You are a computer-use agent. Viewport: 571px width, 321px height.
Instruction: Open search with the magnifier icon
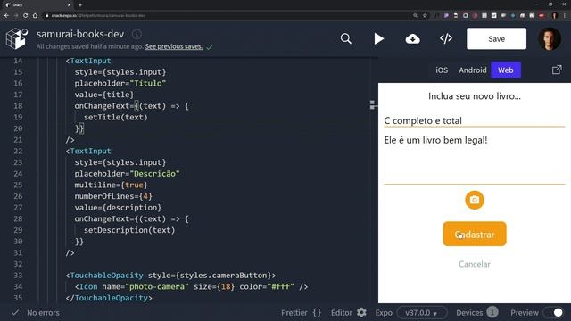345,38
